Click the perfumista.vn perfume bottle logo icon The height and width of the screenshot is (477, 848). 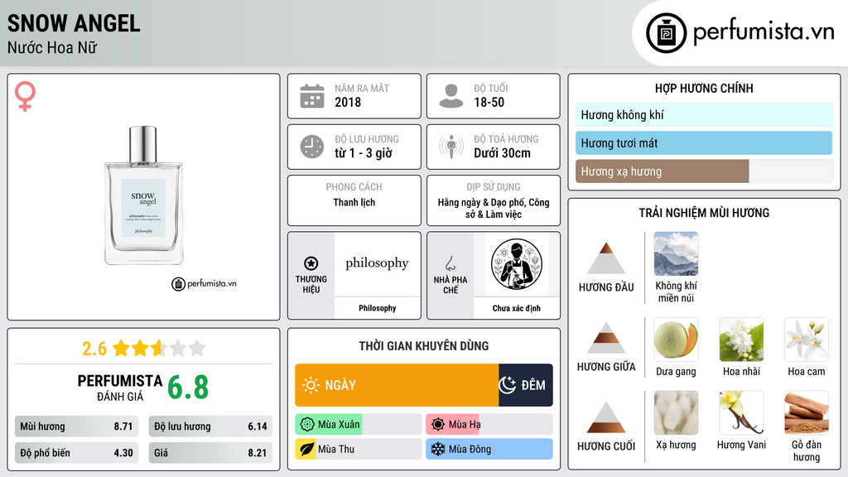pyautogui.click(x=666, y=33)
